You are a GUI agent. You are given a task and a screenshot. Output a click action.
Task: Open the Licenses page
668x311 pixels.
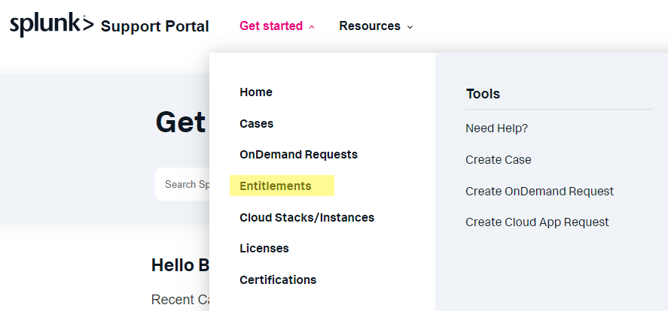[x=264, y=248]
